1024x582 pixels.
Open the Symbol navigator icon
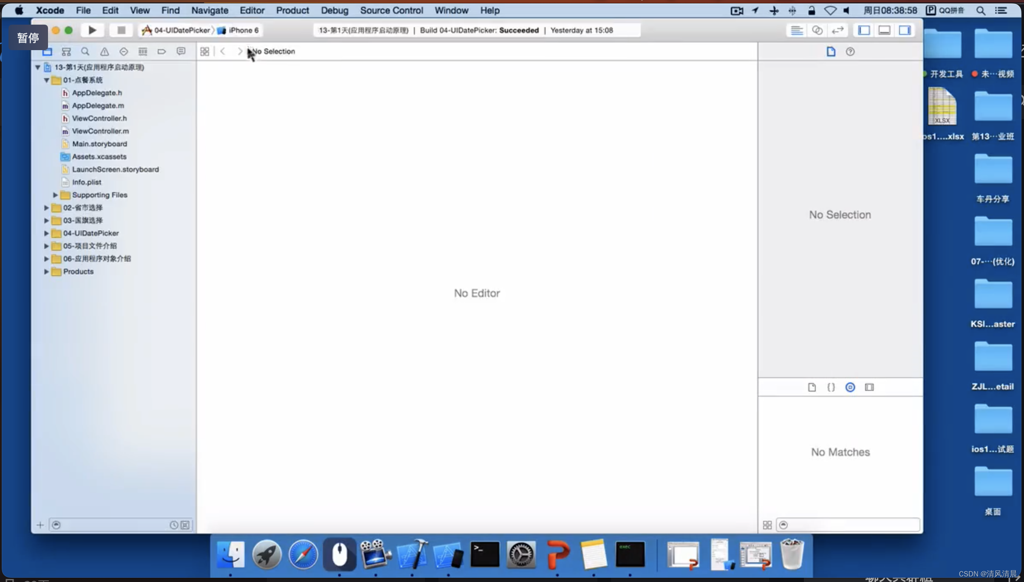click(x=66, y=52)
